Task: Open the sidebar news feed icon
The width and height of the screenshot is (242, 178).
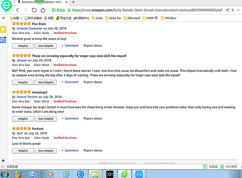Action: click(3, 40)
